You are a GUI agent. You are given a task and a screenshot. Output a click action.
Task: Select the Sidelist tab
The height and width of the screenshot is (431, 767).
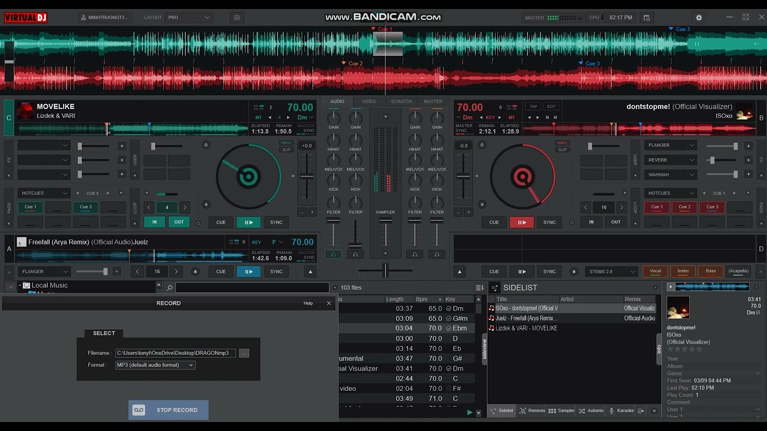502,411
